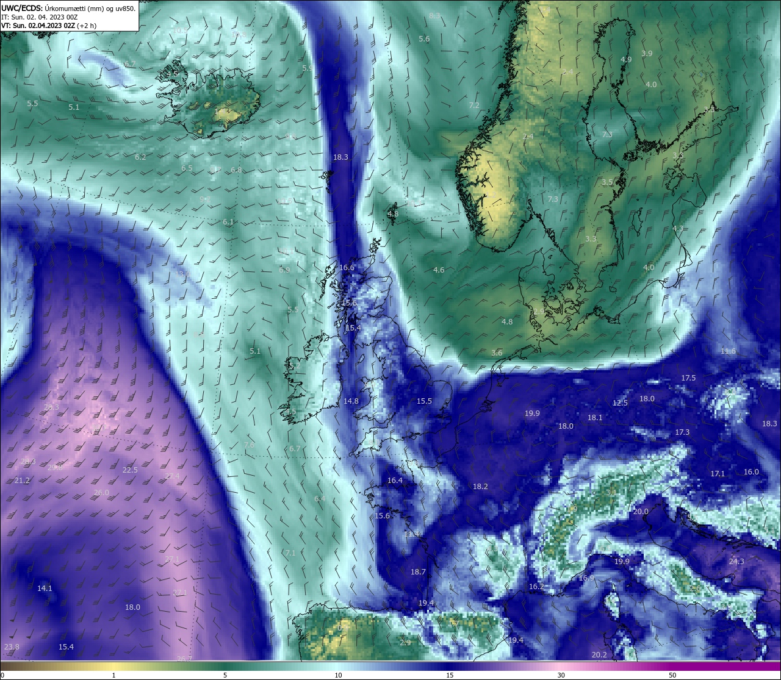Screen dimensions: 781x680
Task: Click the 4.3 value over the Baltic states
Action: point(678,229)
